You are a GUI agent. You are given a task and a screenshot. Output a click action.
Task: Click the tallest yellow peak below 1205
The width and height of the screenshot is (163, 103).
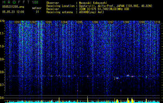87,99
